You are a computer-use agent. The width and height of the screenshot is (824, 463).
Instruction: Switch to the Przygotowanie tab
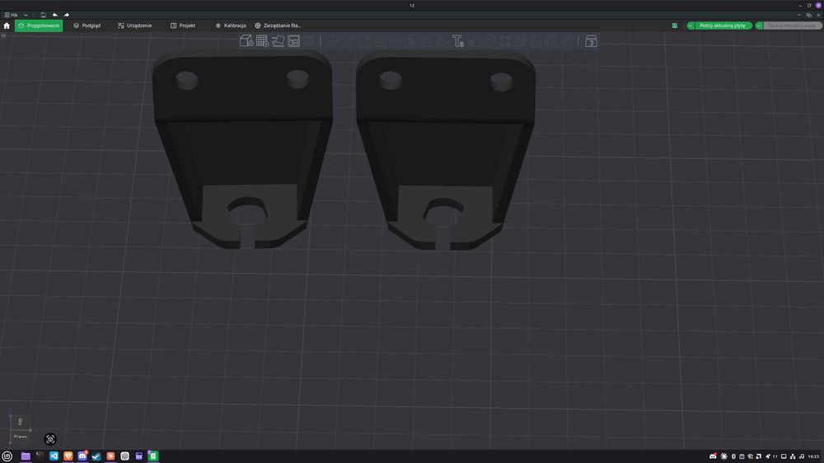point(39,25)
